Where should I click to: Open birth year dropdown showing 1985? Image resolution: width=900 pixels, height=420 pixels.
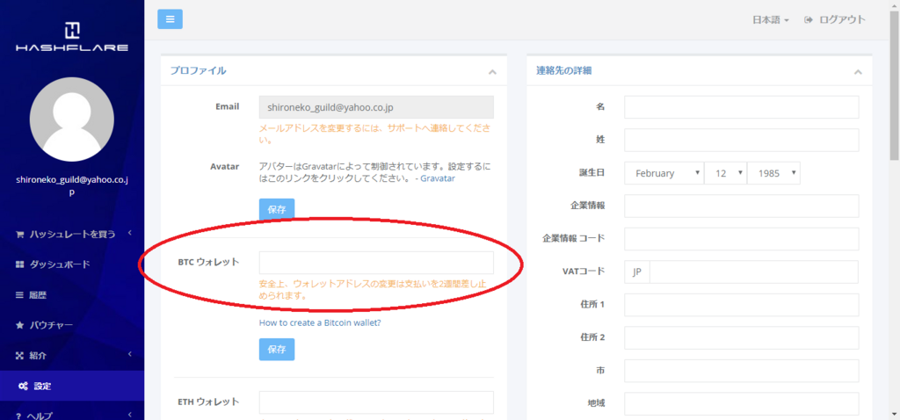tap(773, 173)
